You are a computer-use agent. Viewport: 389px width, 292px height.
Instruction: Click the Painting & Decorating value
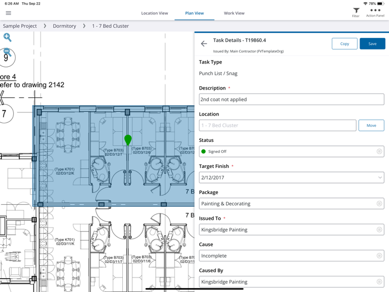(x=226, y=204)
